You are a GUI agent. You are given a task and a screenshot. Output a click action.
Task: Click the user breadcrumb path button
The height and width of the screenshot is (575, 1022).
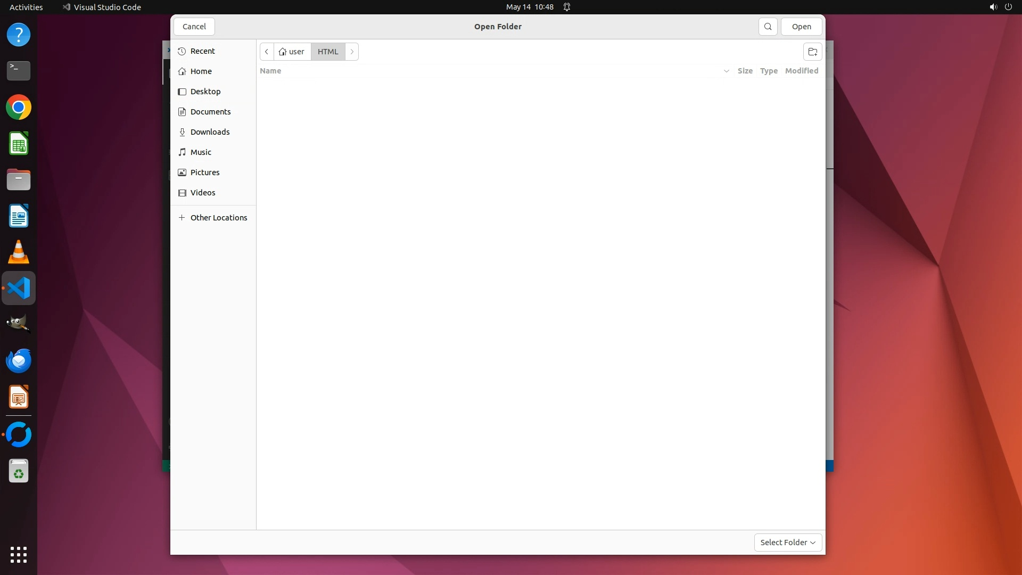pyautogui.click(x=292, y=52)
